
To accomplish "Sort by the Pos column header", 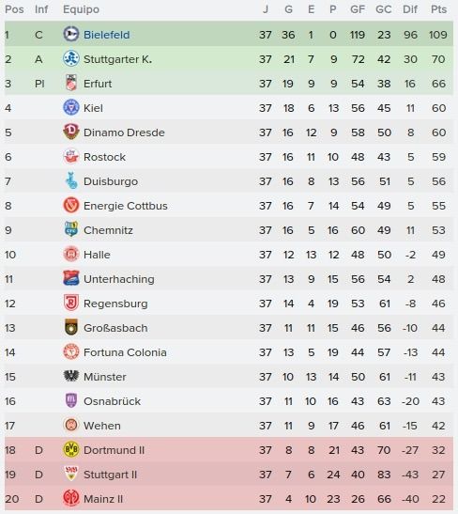I will 14,9.
